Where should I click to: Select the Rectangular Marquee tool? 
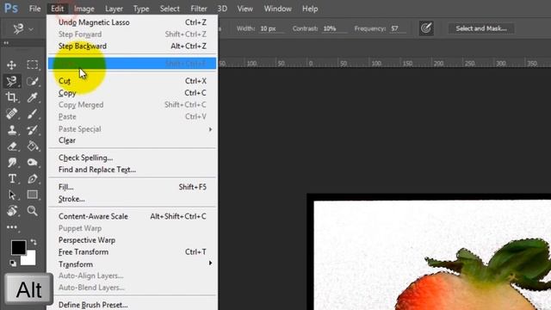coord(33,65)
